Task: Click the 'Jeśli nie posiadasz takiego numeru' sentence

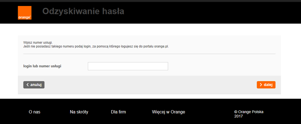Action: (x=96, y=47)
